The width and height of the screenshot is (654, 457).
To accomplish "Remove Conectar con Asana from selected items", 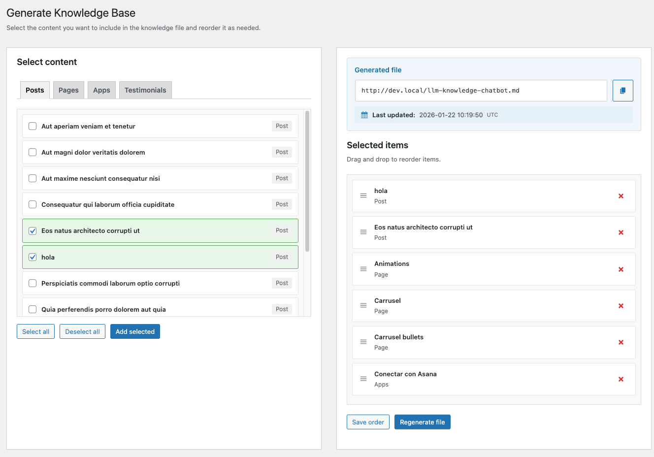I will point(621,379).
